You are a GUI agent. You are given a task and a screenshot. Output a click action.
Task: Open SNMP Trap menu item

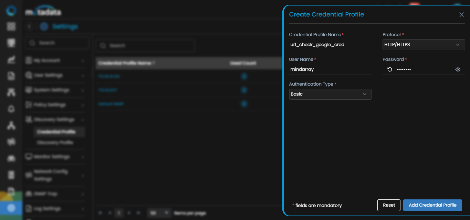coord(55,194)
